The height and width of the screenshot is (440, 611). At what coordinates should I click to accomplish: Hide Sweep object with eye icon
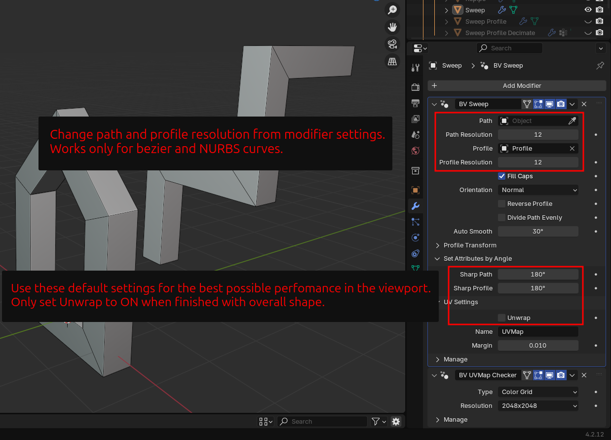[588, 10]
